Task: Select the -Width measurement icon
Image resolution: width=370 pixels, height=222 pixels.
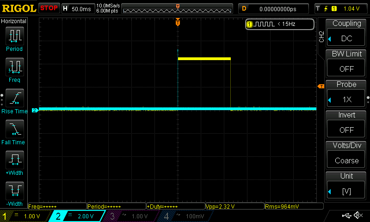Action: [x=15, y=191]
